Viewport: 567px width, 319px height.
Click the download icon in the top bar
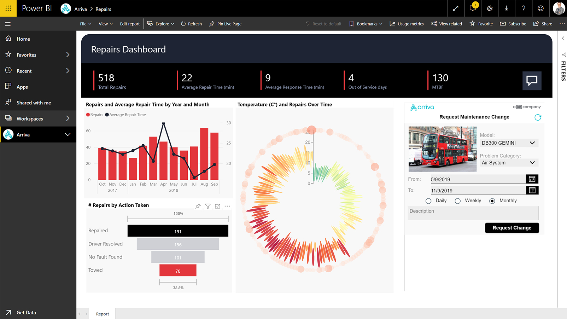(507, 8)
